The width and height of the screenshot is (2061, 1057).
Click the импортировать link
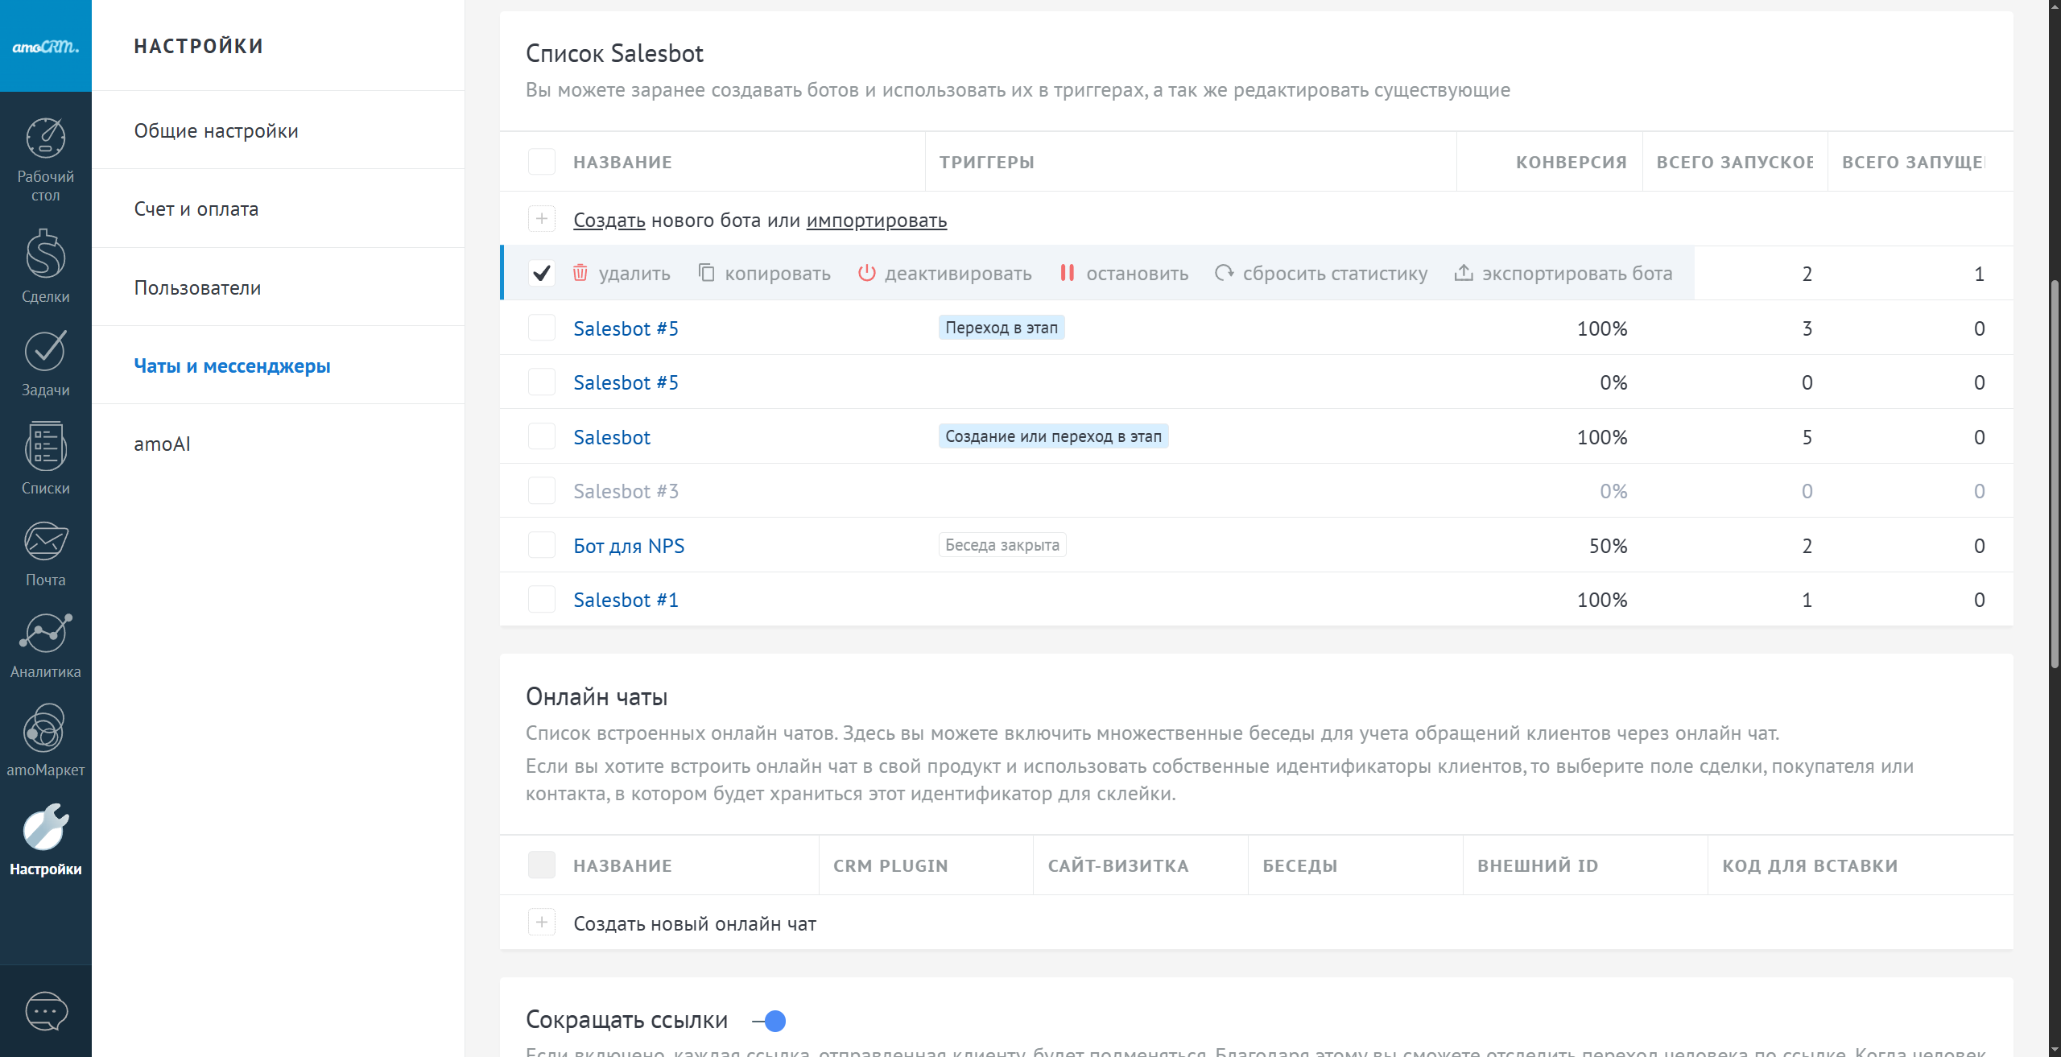tap(876, 220)
